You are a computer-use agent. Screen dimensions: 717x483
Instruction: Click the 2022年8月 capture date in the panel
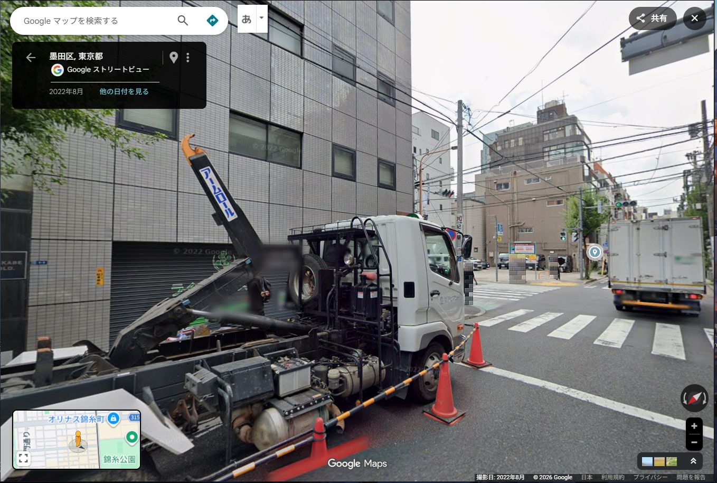(x=66, y=91)
